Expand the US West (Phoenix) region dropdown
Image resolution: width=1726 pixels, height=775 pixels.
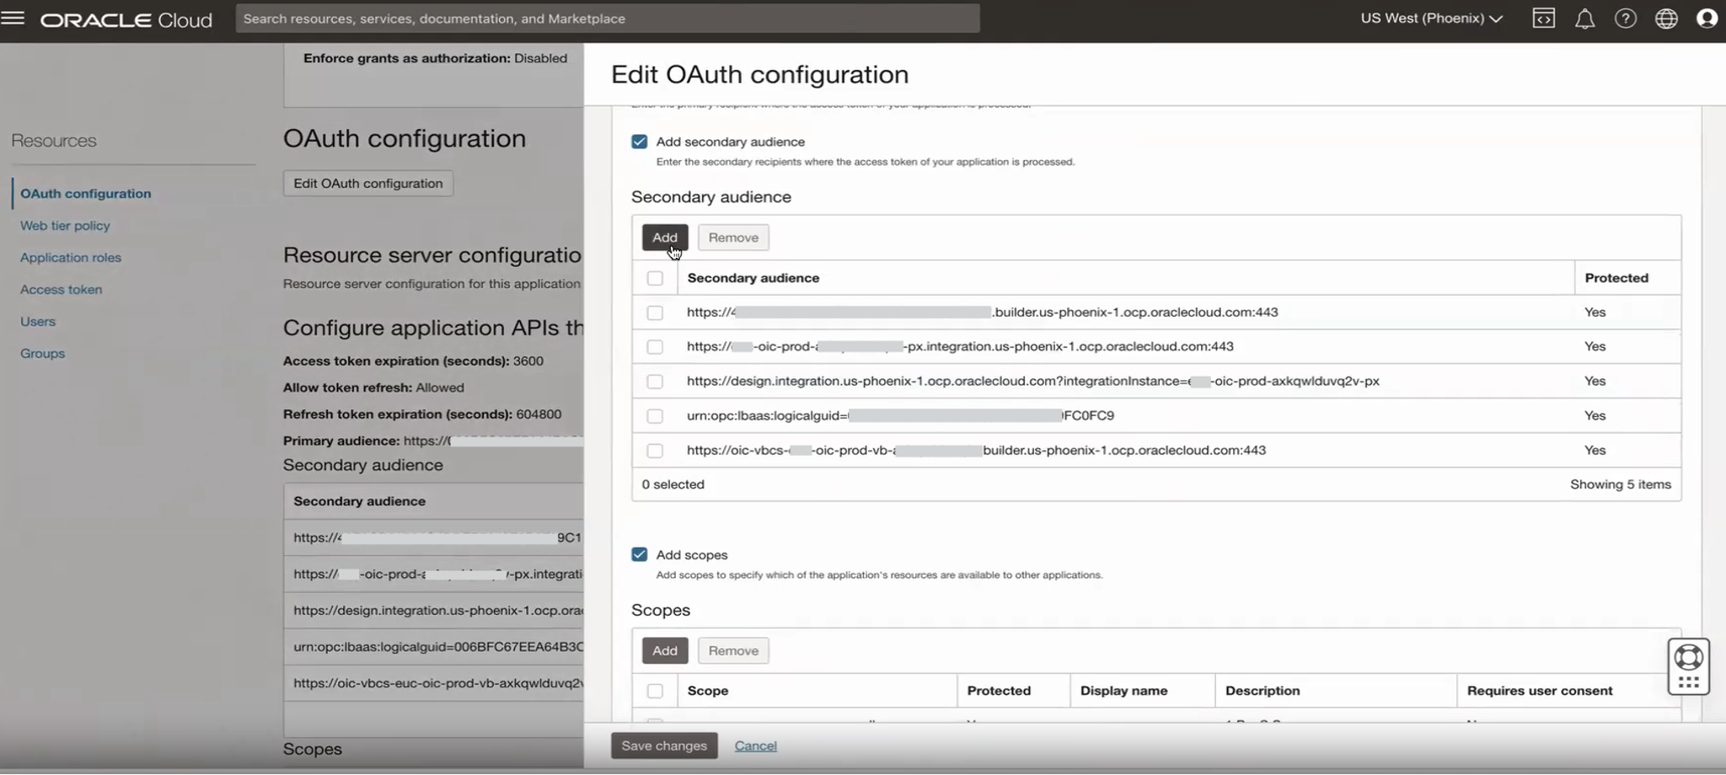[x=1431, y=19]
